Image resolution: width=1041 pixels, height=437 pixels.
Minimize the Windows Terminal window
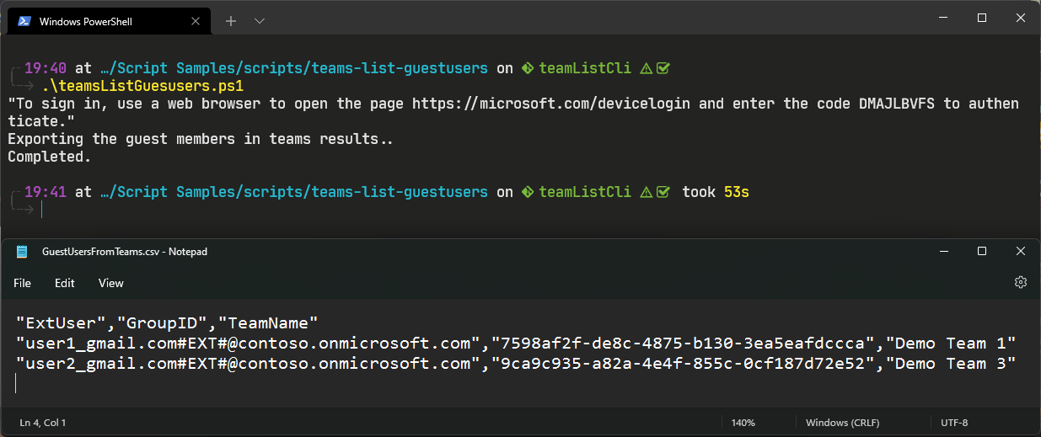pos(943,18)
